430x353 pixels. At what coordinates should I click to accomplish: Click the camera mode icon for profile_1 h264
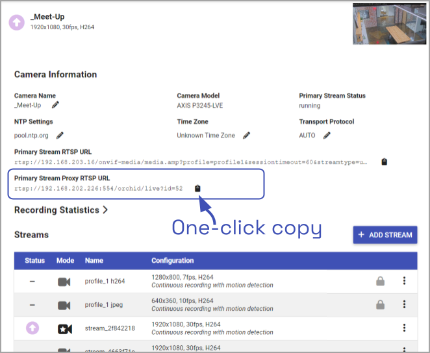(x=64, y=282)
